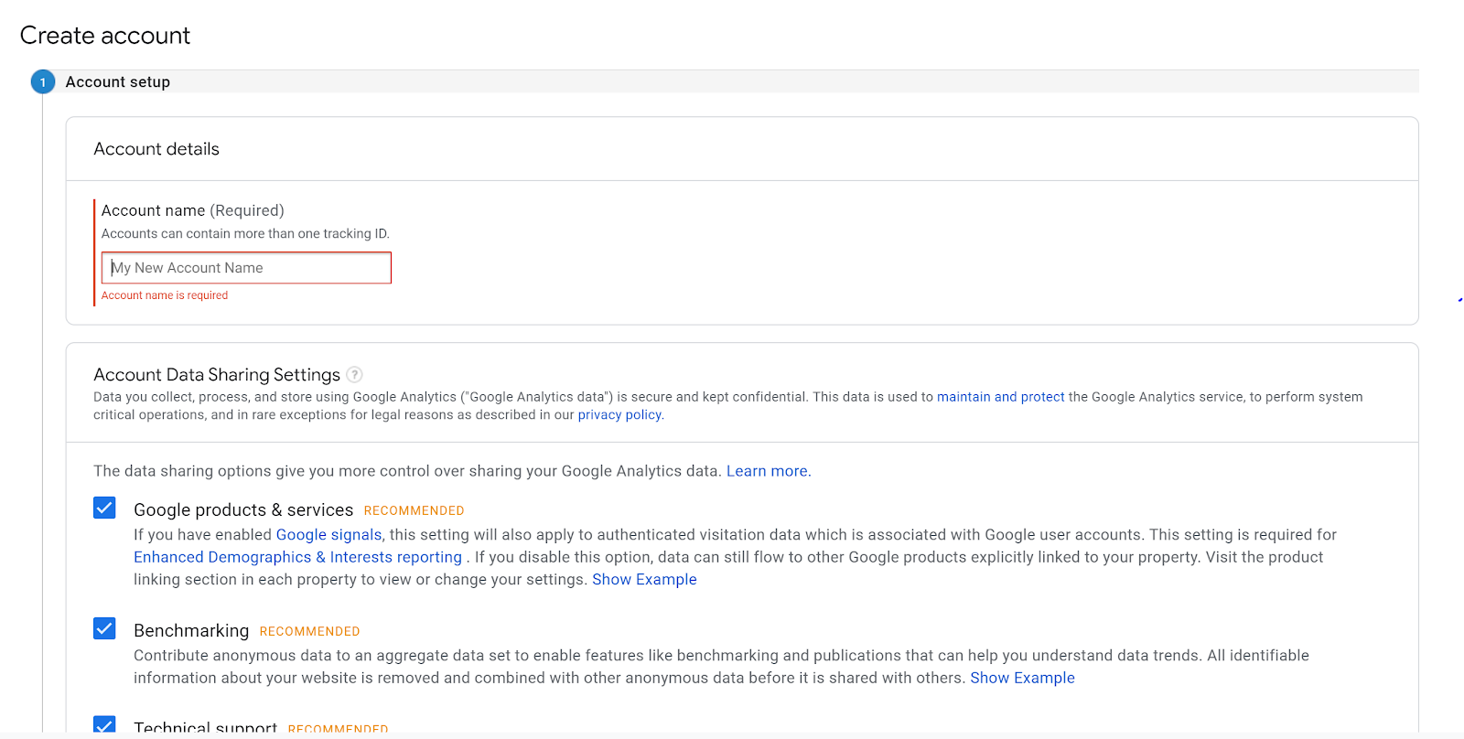The height and width of the screenshot is (739, 1464).
Task: Show Example for Google products & services
Action: 644,580
